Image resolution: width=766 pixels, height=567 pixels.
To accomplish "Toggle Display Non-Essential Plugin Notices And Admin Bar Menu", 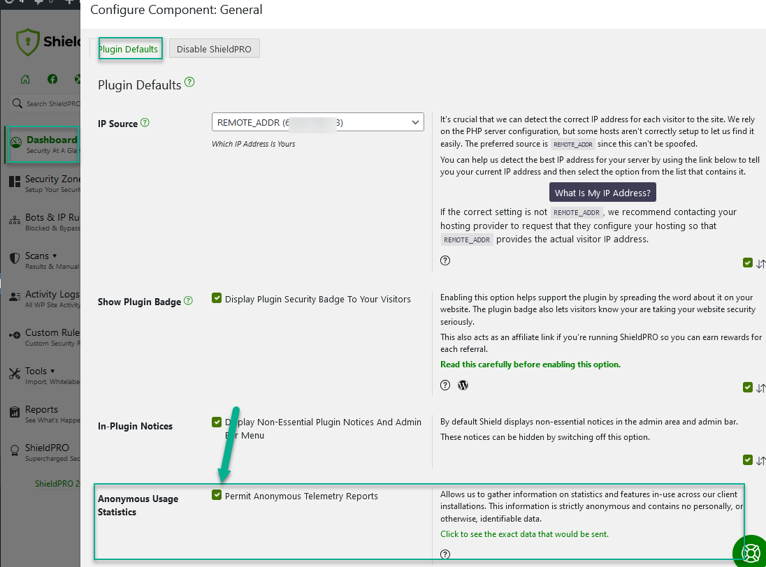I will (x=217, y=422).
